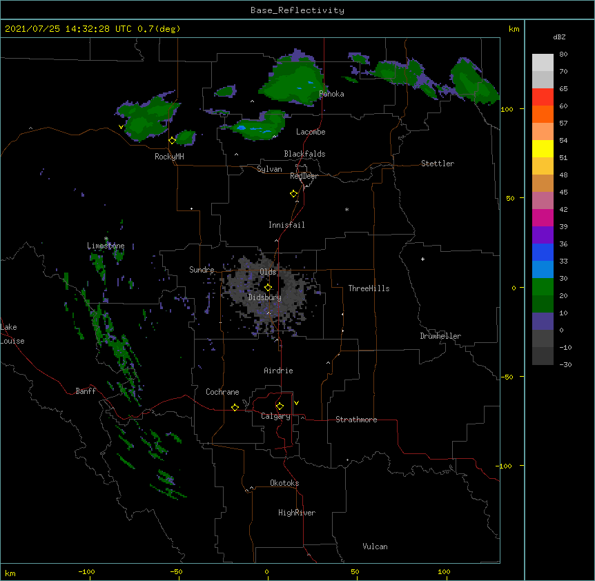The image size is (595, 581).
Task: Pick the red 60-65 dBZ legend swatch
Action: 543,97
